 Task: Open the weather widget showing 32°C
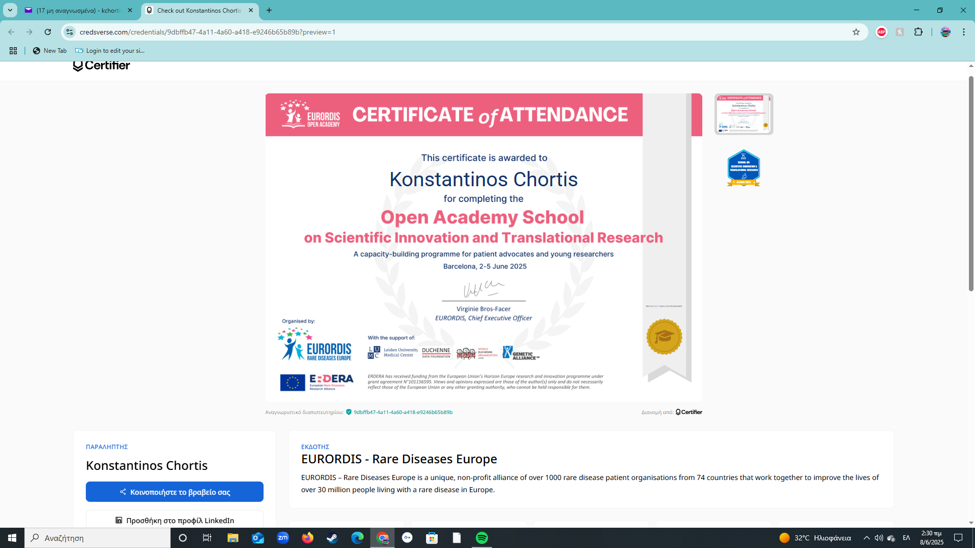coord(816,538)
